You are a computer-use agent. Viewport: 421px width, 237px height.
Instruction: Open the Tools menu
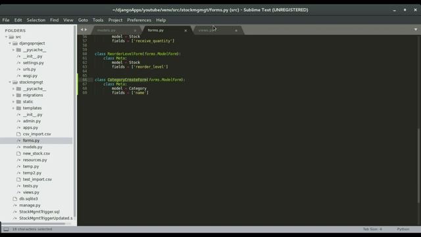98,20
